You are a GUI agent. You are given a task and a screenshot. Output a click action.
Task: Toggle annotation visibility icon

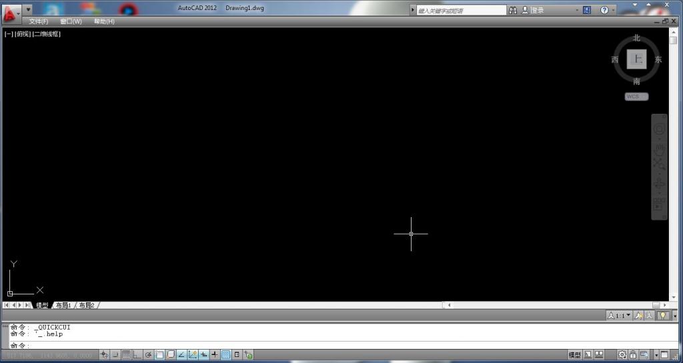pos(639,316)
